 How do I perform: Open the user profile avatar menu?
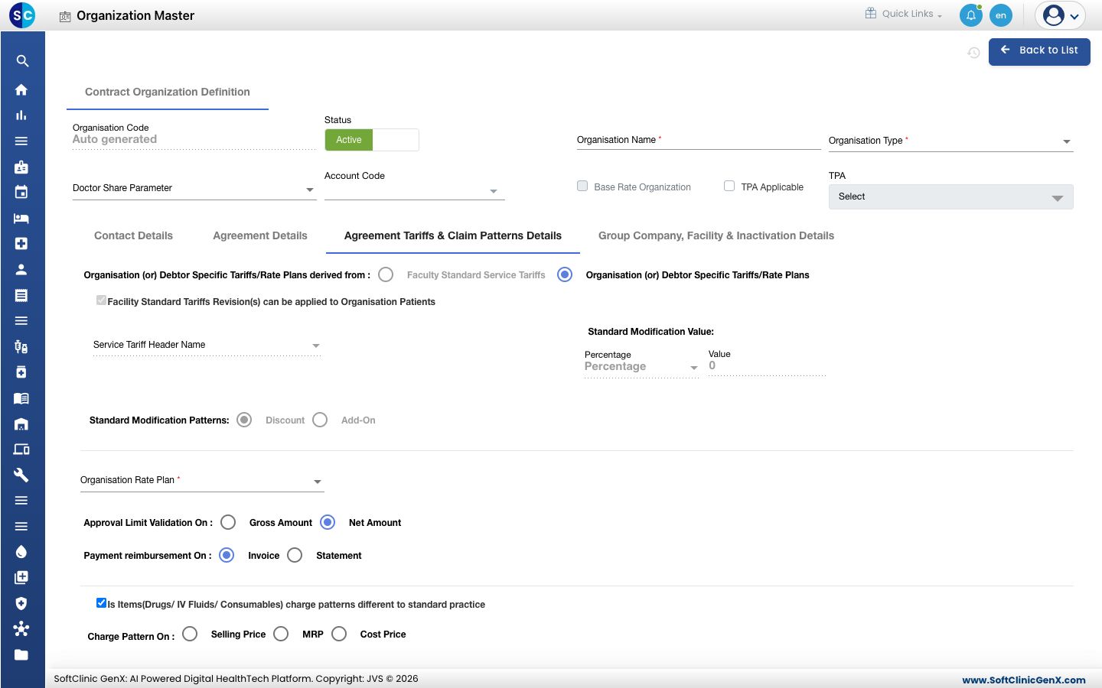point(1061,15)
